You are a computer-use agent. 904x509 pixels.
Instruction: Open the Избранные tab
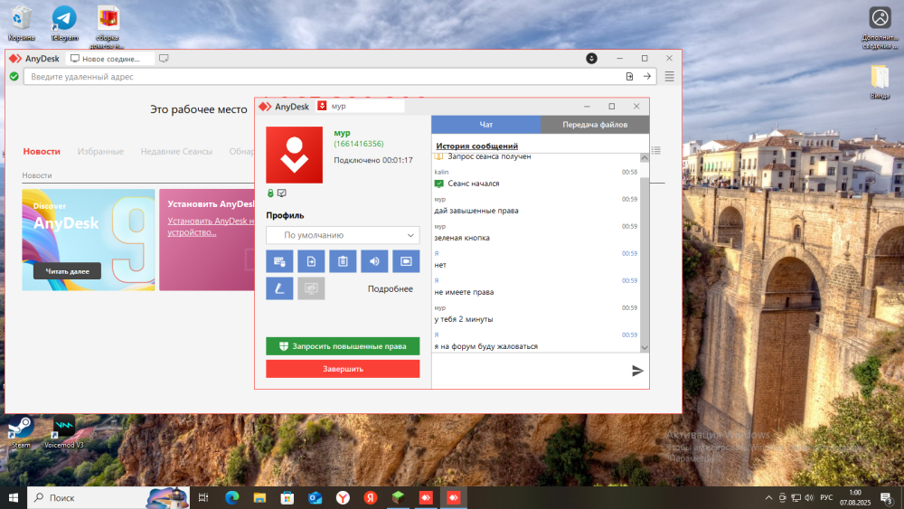pos(100,151)
